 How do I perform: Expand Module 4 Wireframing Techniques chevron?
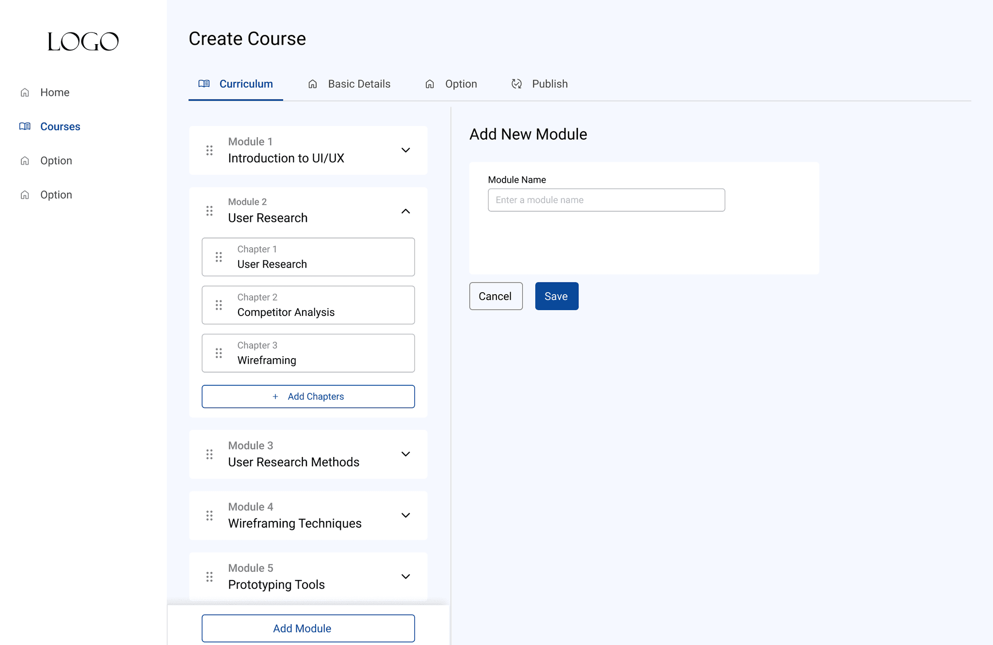pos(406,515)
